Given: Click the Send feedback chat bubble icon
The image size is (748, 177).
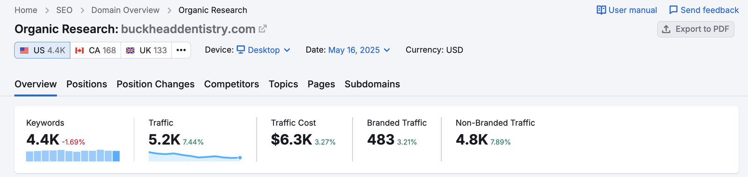Looking at the screenshot, I should point(673,10).
